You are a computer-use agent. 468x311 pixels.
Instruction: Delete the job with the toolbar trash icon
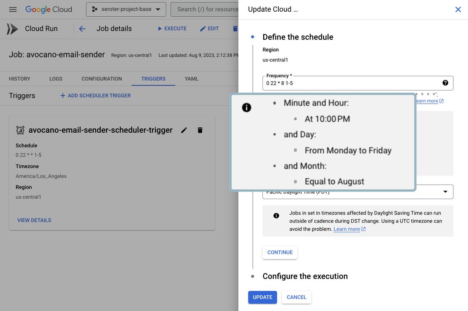235,28
